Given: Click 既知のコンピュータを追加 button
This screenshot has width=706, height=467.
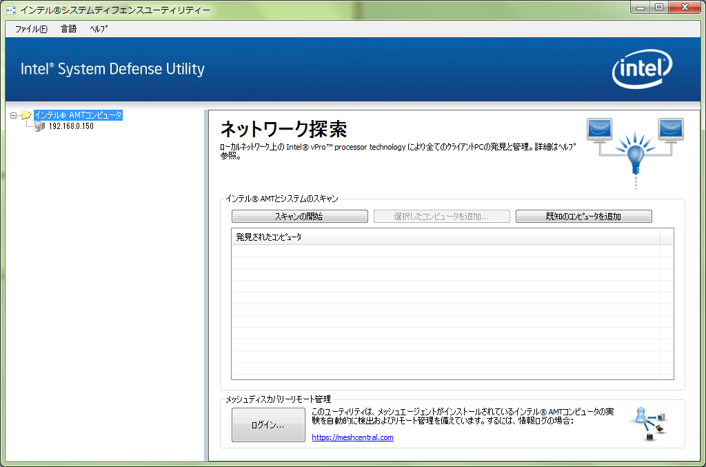Looking at the screenshot, I should click(583, 216).
